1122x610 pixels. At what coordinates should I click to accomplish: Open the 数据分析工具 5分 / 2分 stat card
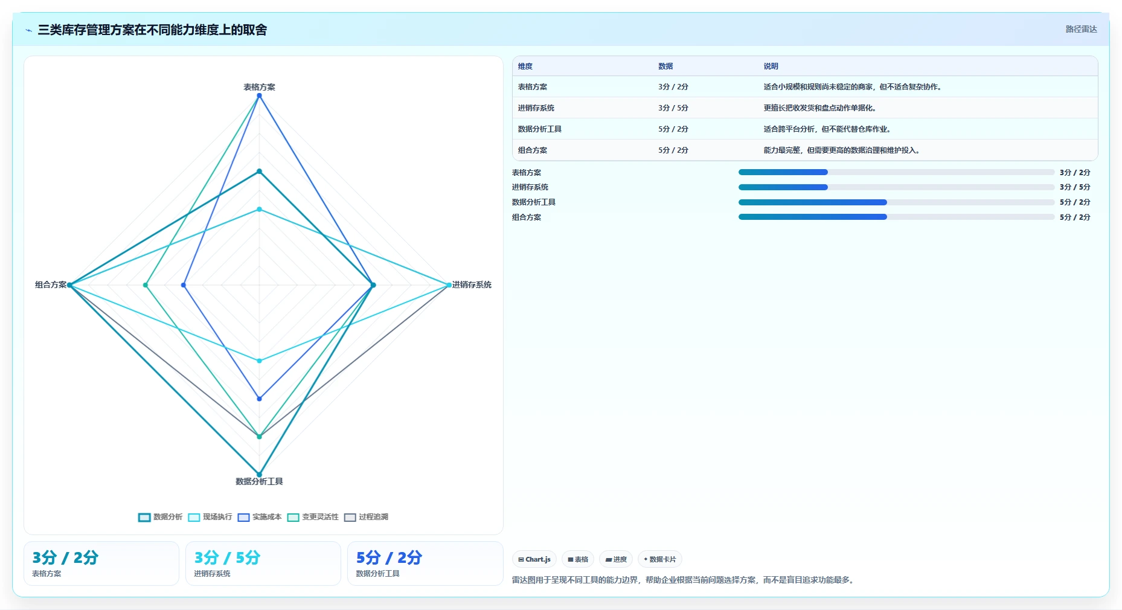pyautogui.click(x=425, y=563)
